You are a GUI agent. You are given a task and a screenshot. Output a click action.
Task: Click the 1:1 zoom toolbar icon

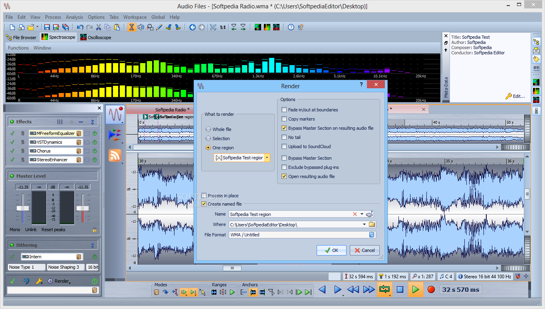coord(222,27)
